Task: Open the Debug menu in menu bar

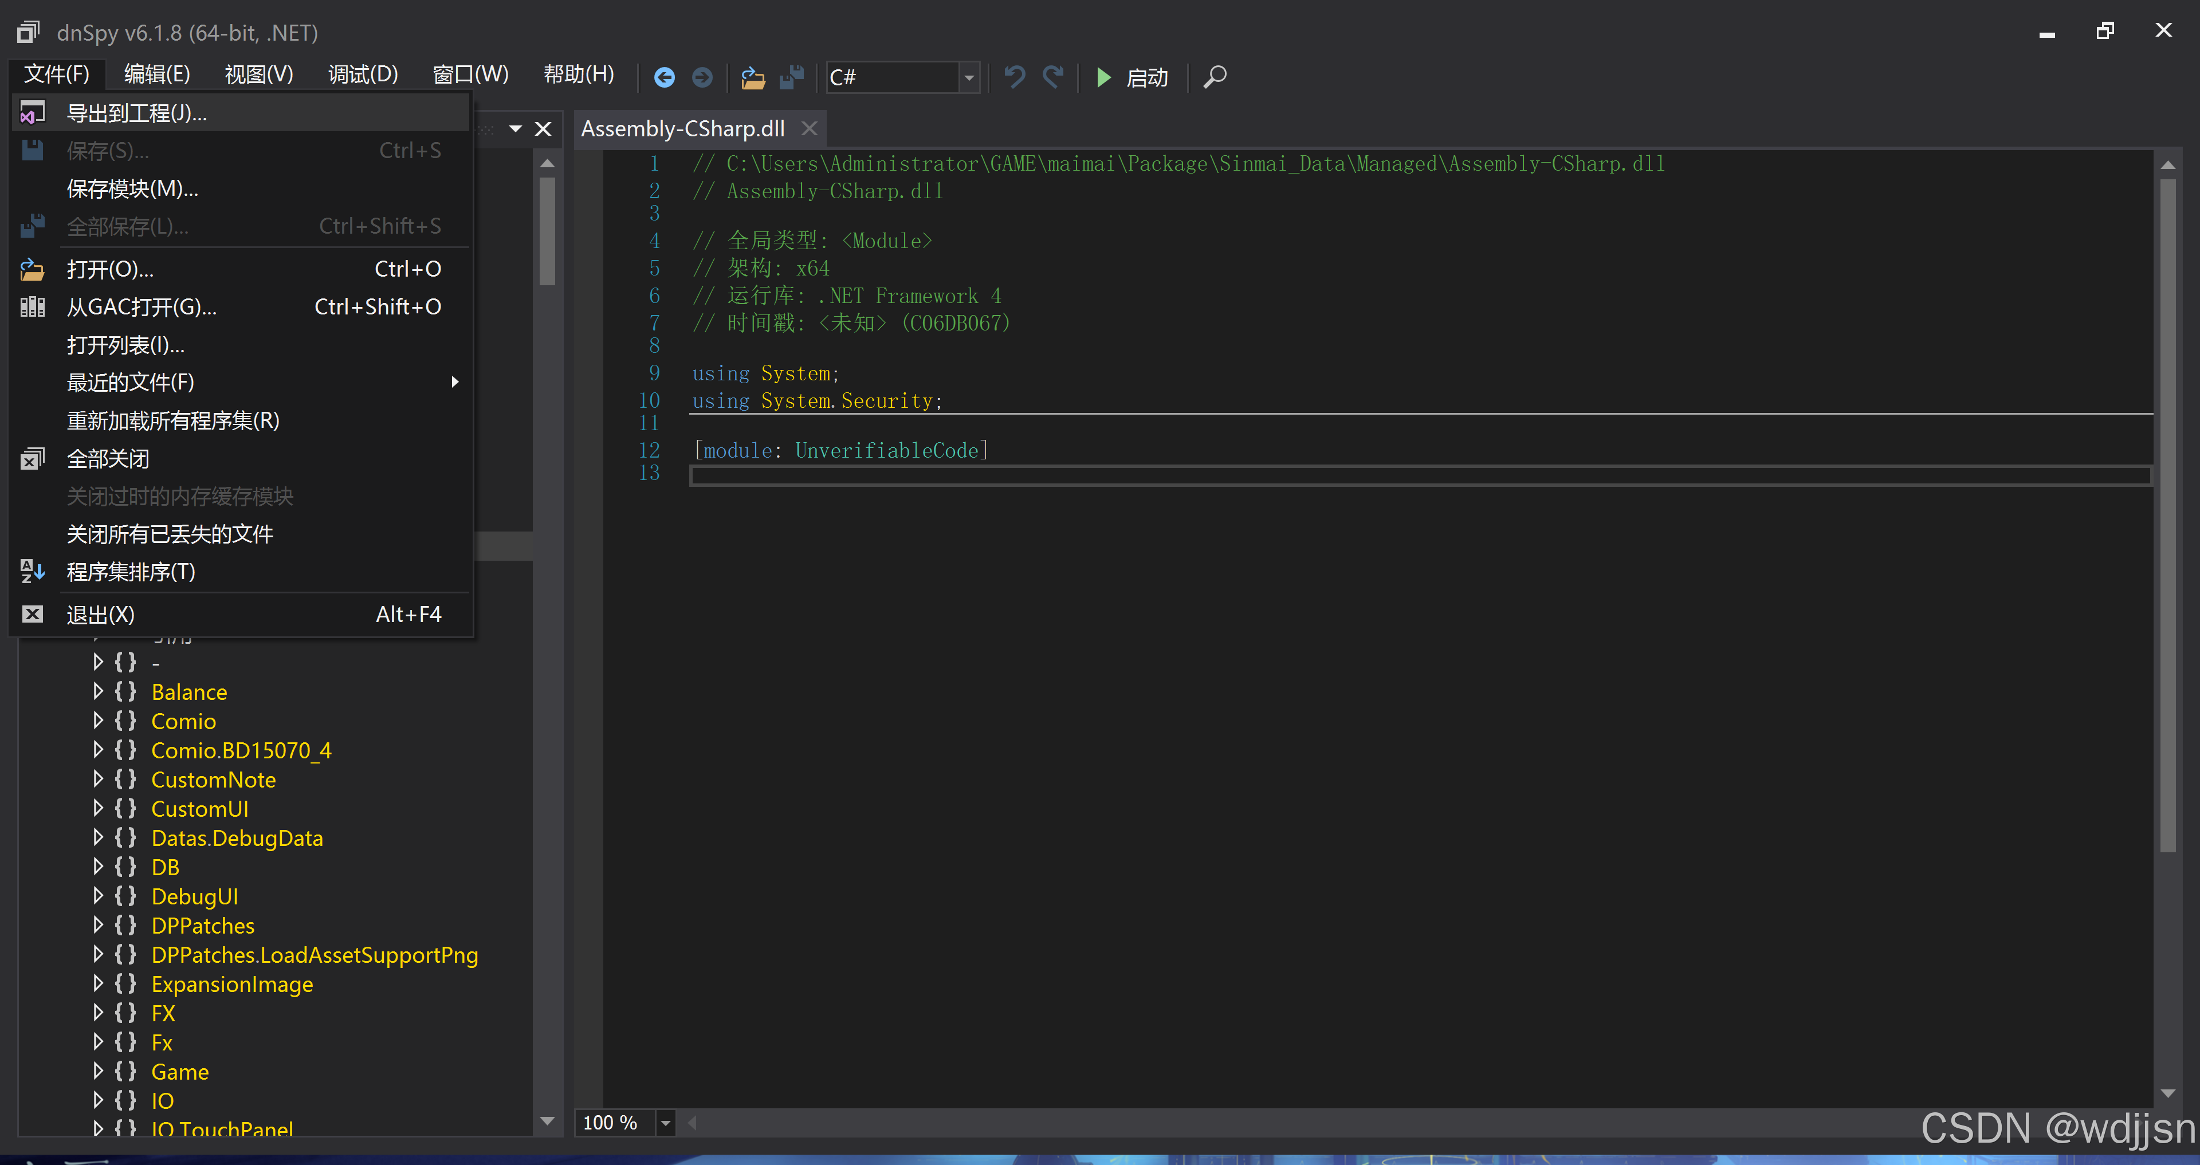Action: (363, 75)
